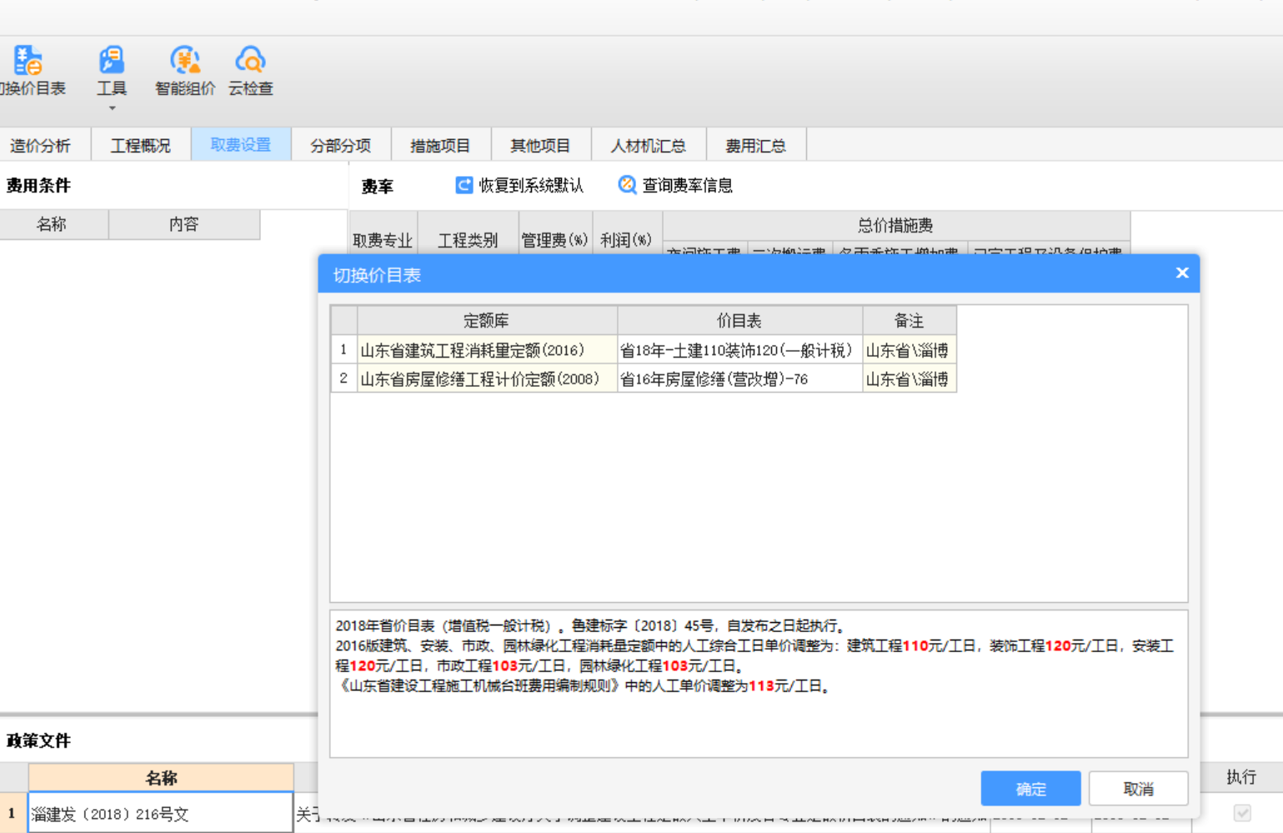Open the 工程概况 tab

pos(141,145)
